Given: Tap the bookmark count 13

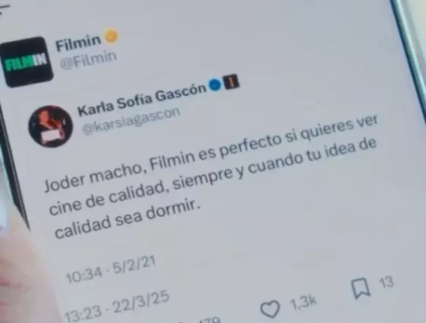Looking at the screenshot, I should (x=386, y=282).
